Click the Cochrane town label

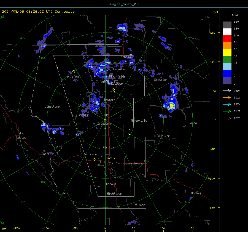pos(90,154)
